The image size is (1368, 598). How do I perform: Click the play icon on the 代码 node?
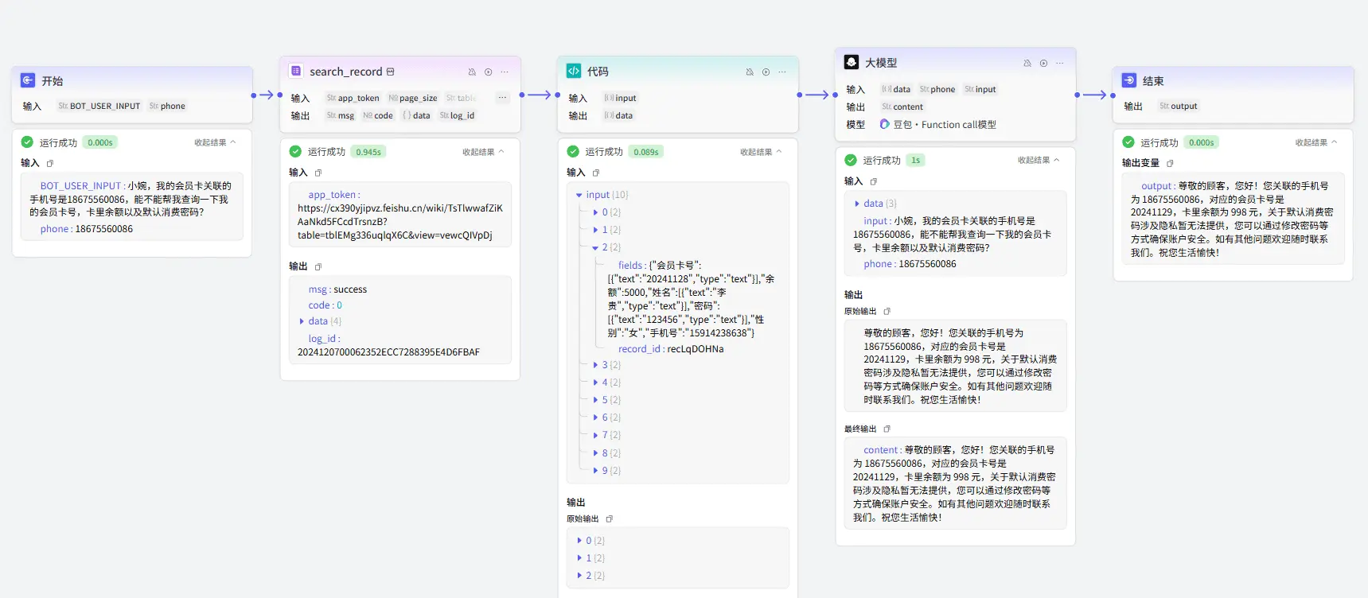click(x=766, y=72)
